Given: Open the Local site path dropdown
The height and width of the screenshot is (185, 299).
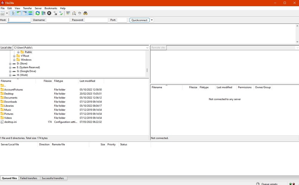Looking at the screenshot, I should tap(147, 48).
